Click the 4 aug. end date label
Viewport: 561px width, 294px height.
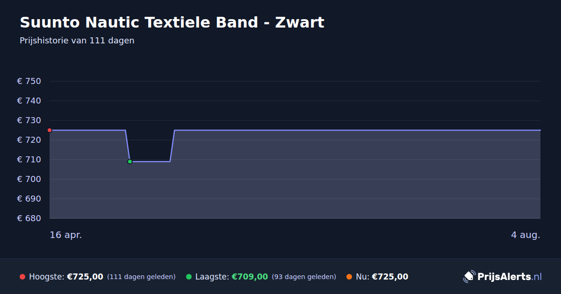coord(525,235)
